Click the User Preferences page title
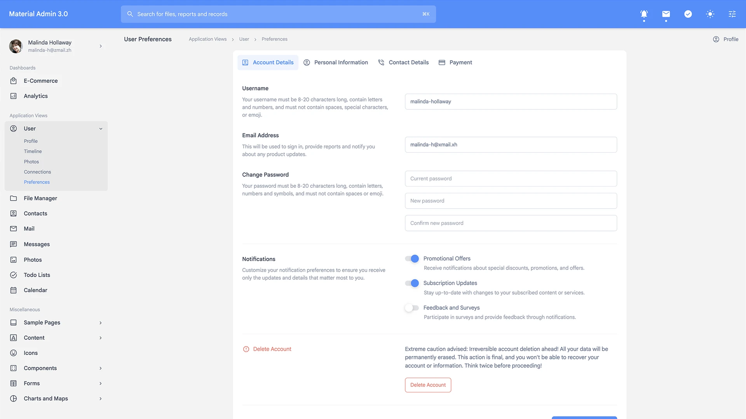 pyautogui.click(x=148, y=39)
